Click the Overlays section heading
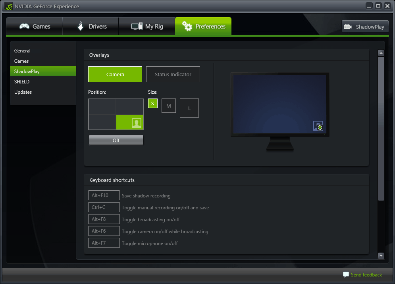The width and height of the screenshot is (395, 284). point(99,55)
